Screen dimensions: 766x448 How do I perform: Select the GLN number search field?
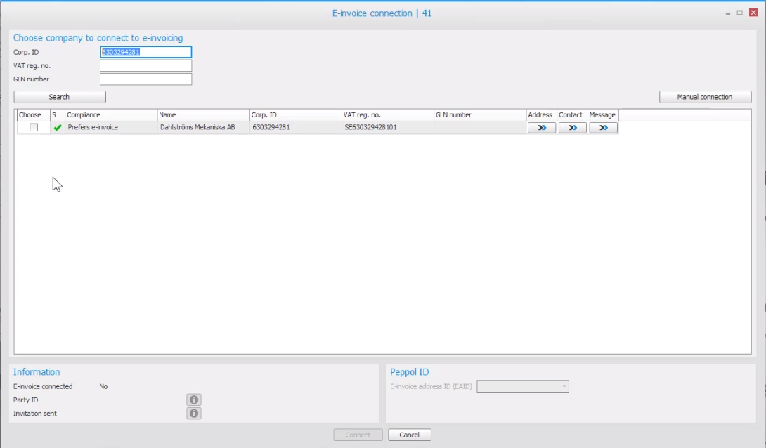pos(145,79)
